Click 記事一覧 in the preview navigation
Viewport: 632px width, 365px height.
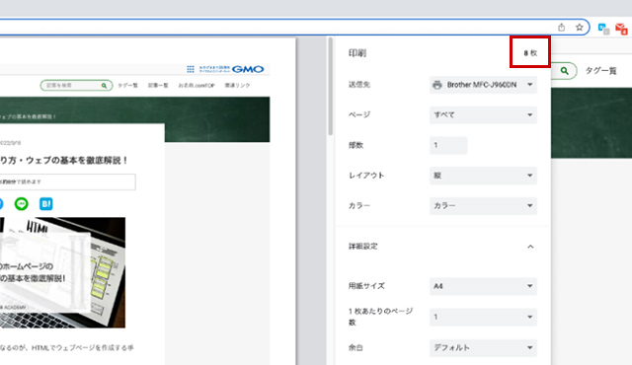coord(158,85)
